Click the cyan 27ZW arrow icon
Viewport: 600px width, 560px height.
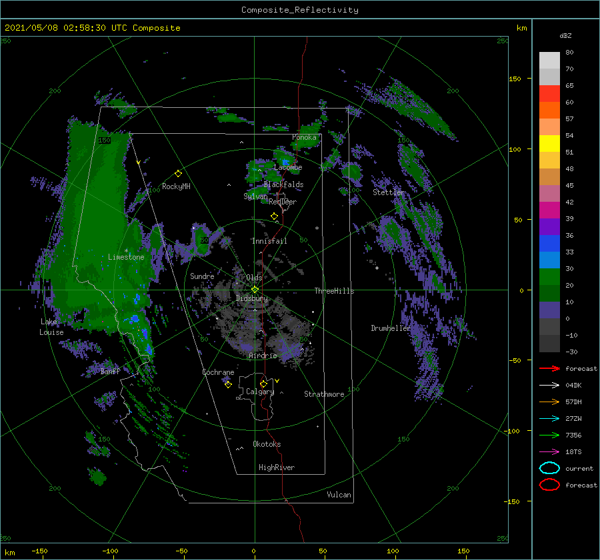[x=549, y=419]
